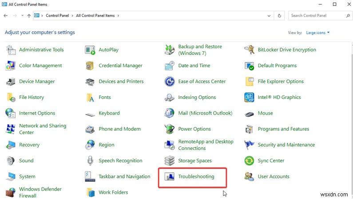Click the Keyboard icon
This screenshot has width=353, height=199.
[x=90, y=115]
